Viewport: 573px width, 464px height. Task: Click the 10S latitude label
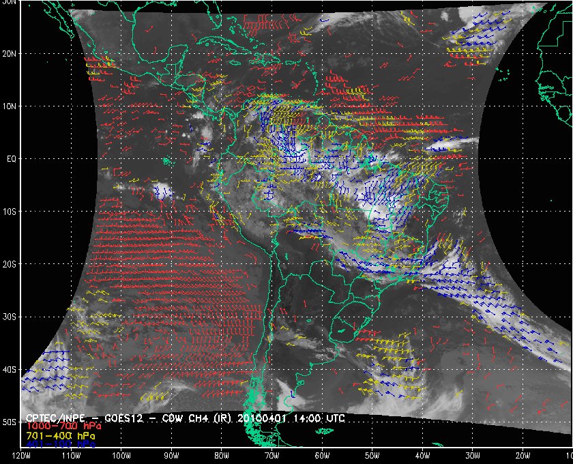(x=9, y=212)
